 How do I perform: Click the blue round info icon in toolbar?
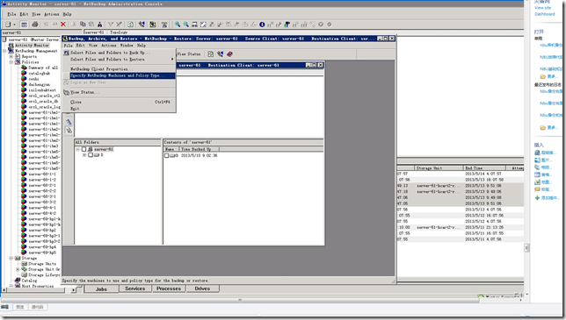click(262, 25)
